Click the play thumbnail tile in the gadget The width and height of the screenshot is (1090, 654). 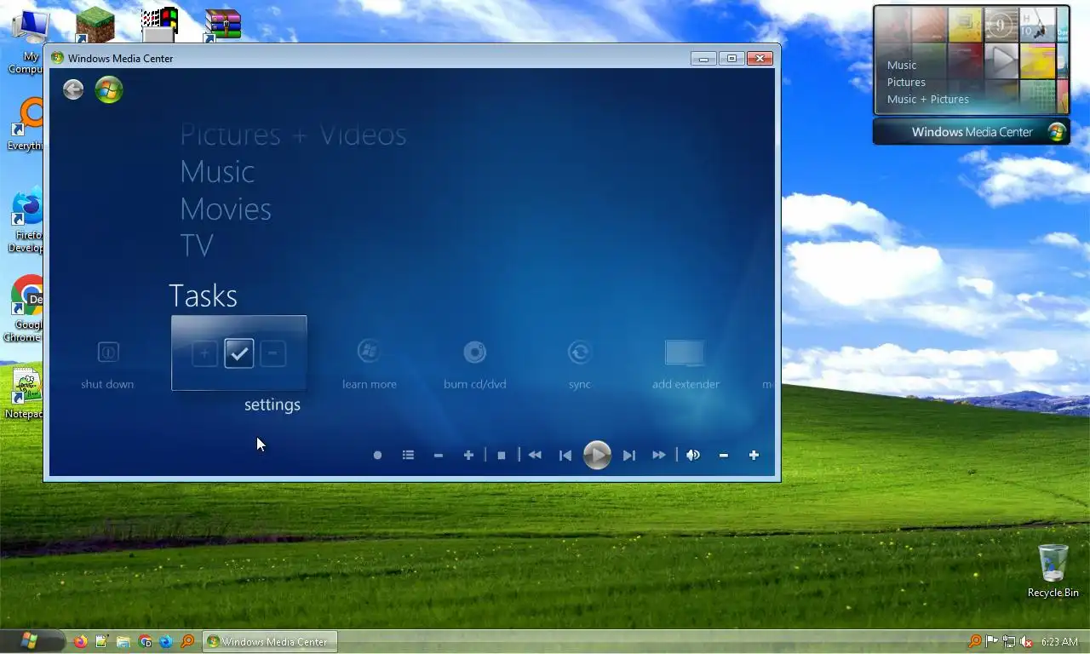click(x=1002, y=60)
